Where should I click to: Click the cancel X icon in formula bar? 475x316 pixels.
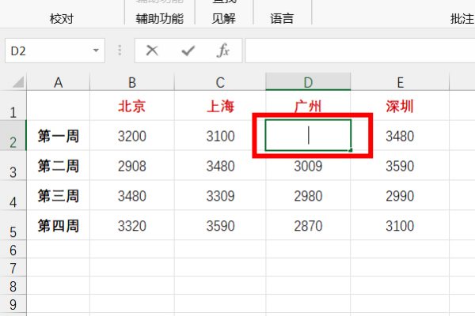(152, 51)
